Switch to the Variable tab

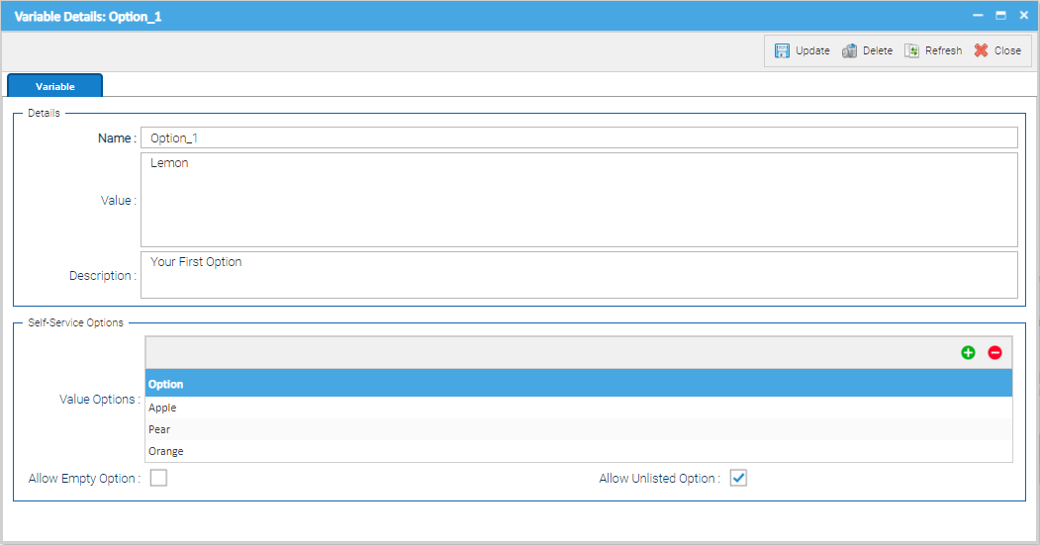point(55,86)
